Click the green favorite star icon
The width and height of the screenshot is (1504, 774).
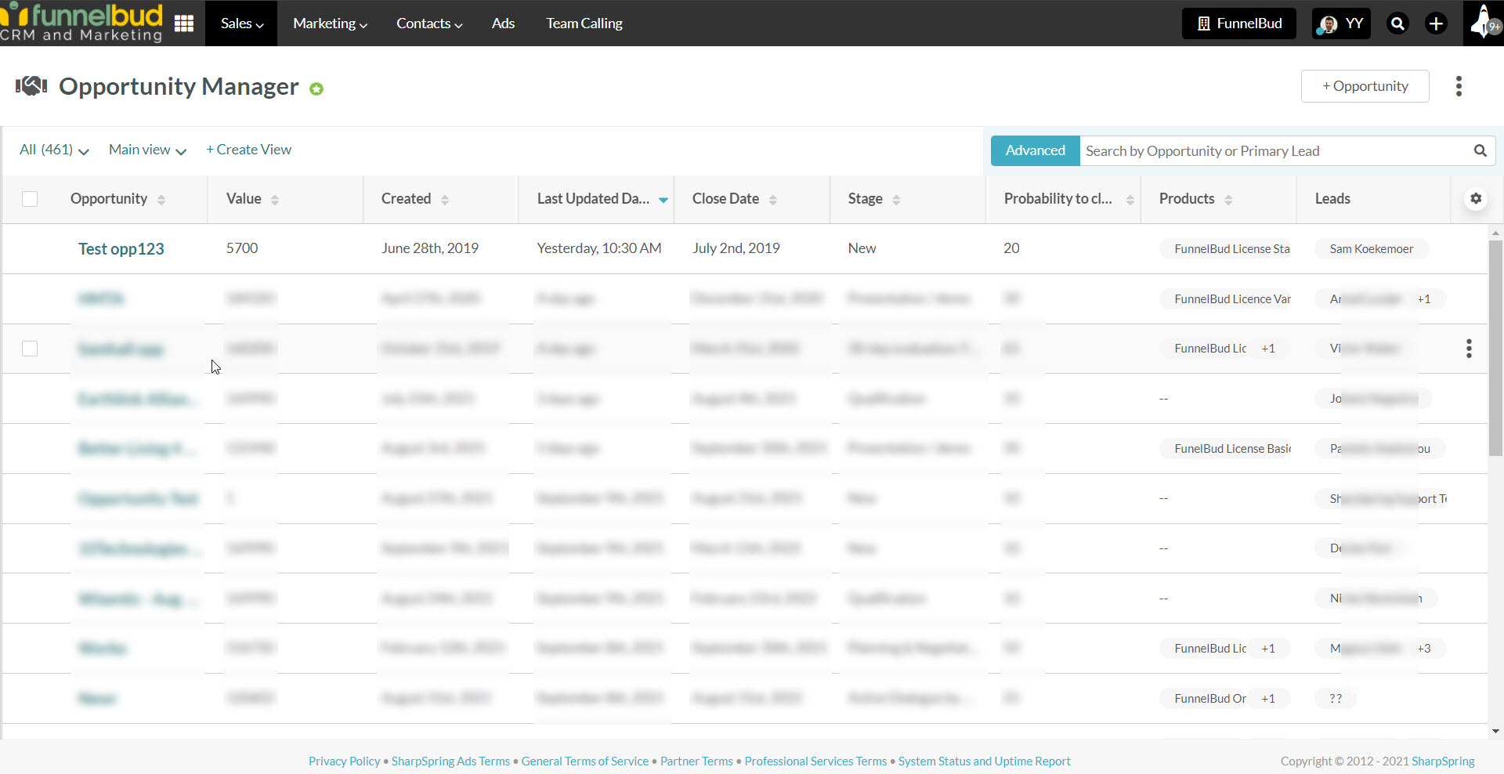(316, 89)
